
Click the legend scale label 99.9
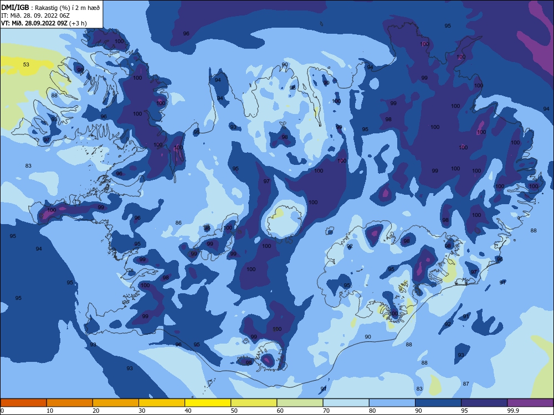513,411
